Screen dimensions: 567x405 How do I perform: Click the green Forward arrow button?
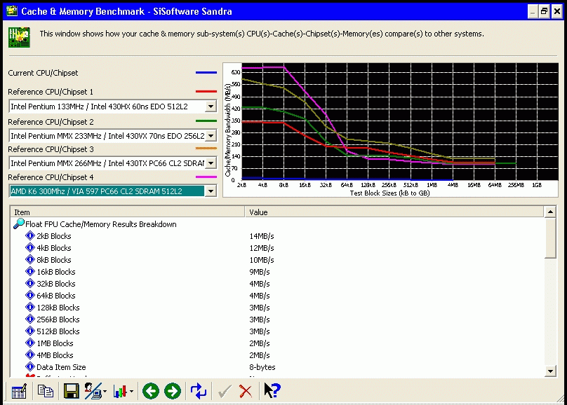pyautogui.click(x=173, y=391)
